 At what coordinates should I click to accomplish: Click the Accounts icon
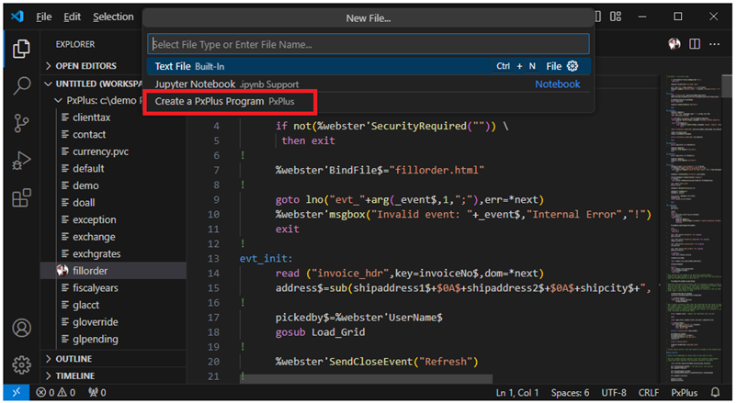pos(22,329)
